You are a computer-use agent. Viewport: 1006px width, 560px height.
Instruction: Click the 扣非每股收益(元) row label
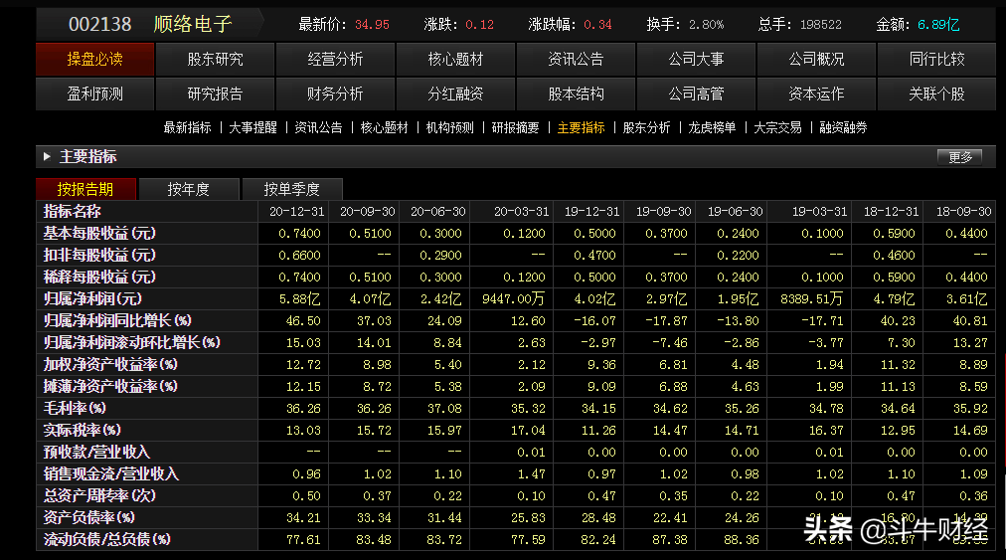[99, 255]
